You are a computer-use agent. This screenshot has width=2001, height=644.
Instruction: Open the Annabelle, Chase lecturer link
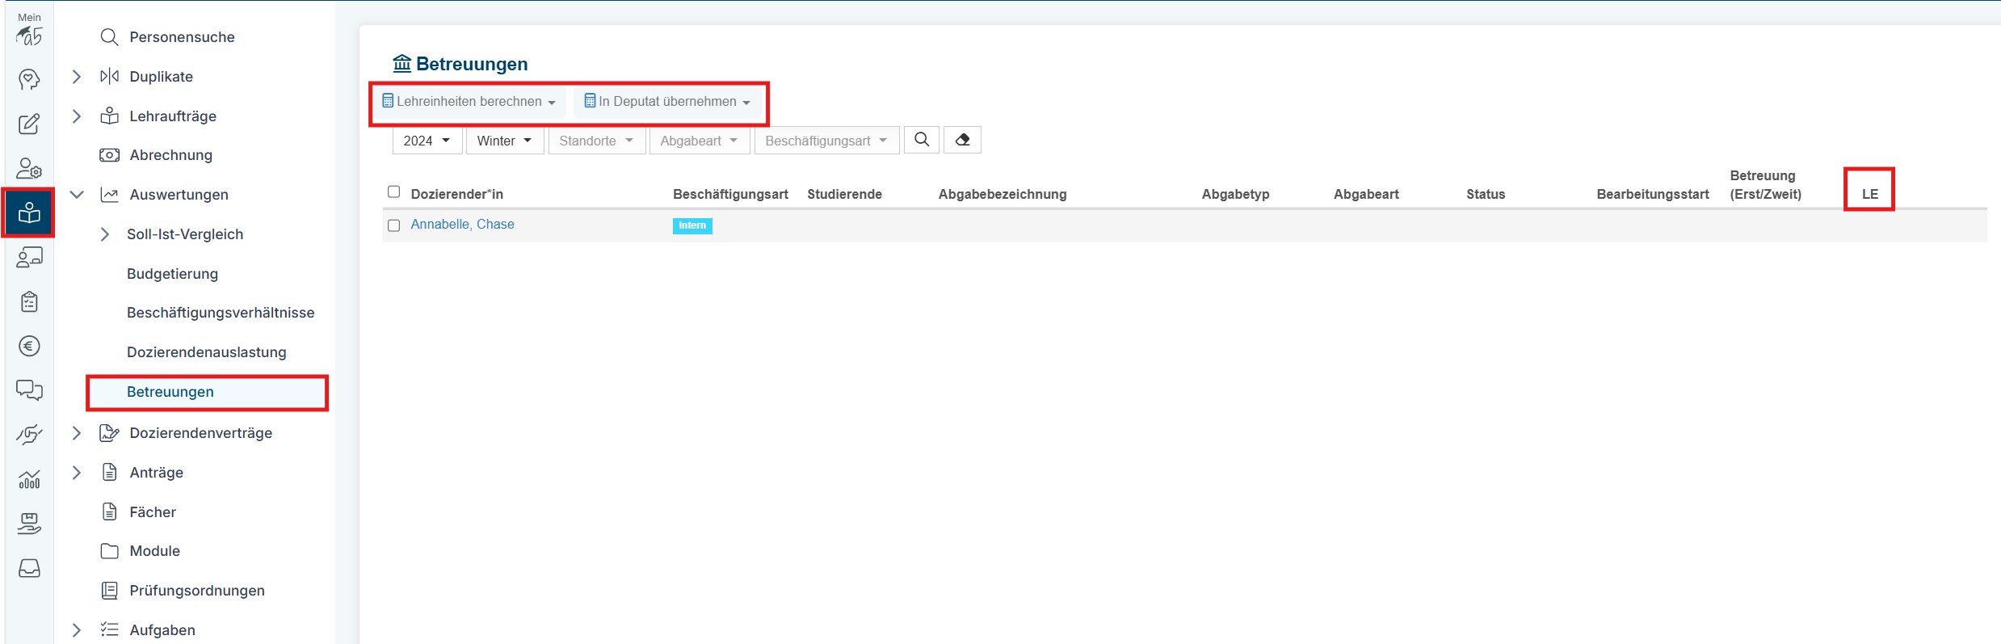(462, 225)
